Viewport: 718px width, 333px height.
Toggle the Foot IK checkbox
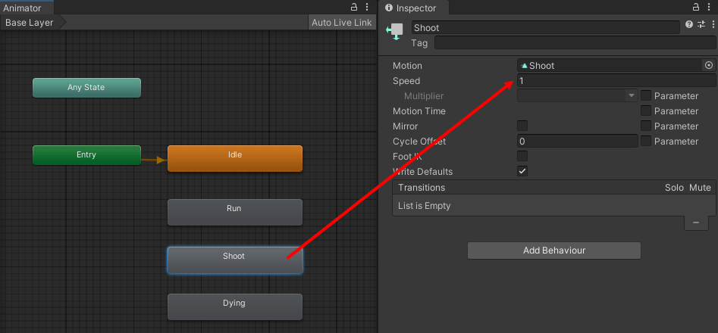[x=522, y=156]
